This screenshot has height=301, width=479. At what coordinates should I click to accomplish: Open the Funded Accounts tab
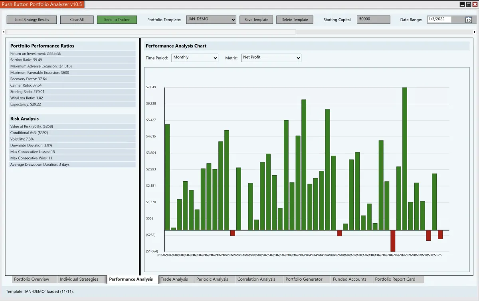coord(349,279)
